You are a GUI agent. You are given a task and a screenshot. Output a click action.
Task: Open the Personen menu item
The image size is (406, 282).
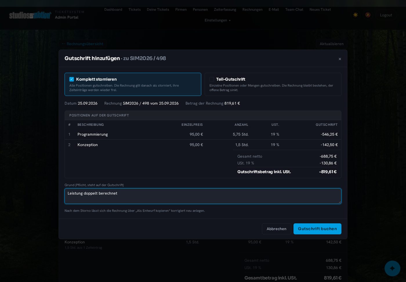(x=200, y=10)
